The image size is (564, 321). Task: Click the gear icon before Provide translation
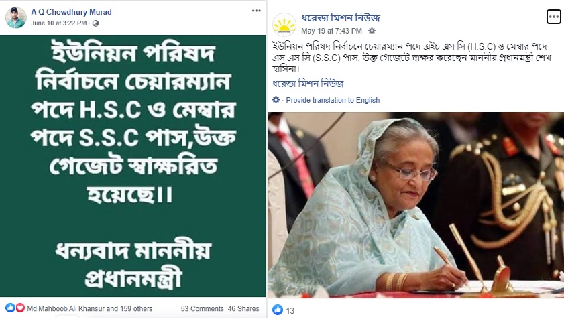click(x=276, y=100)
